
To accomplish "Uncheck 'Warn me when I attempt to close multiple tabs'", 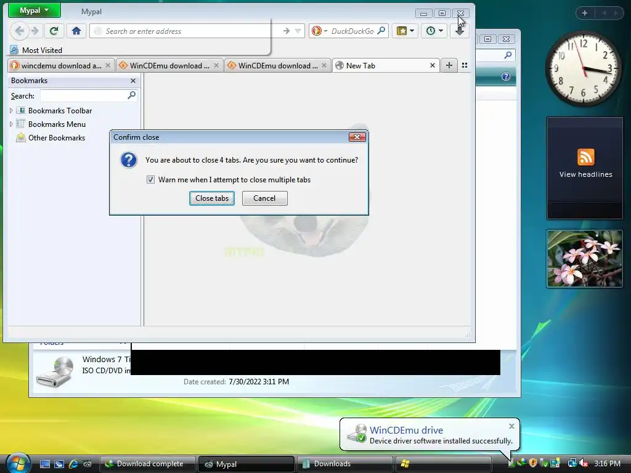I will pos(150,180).
